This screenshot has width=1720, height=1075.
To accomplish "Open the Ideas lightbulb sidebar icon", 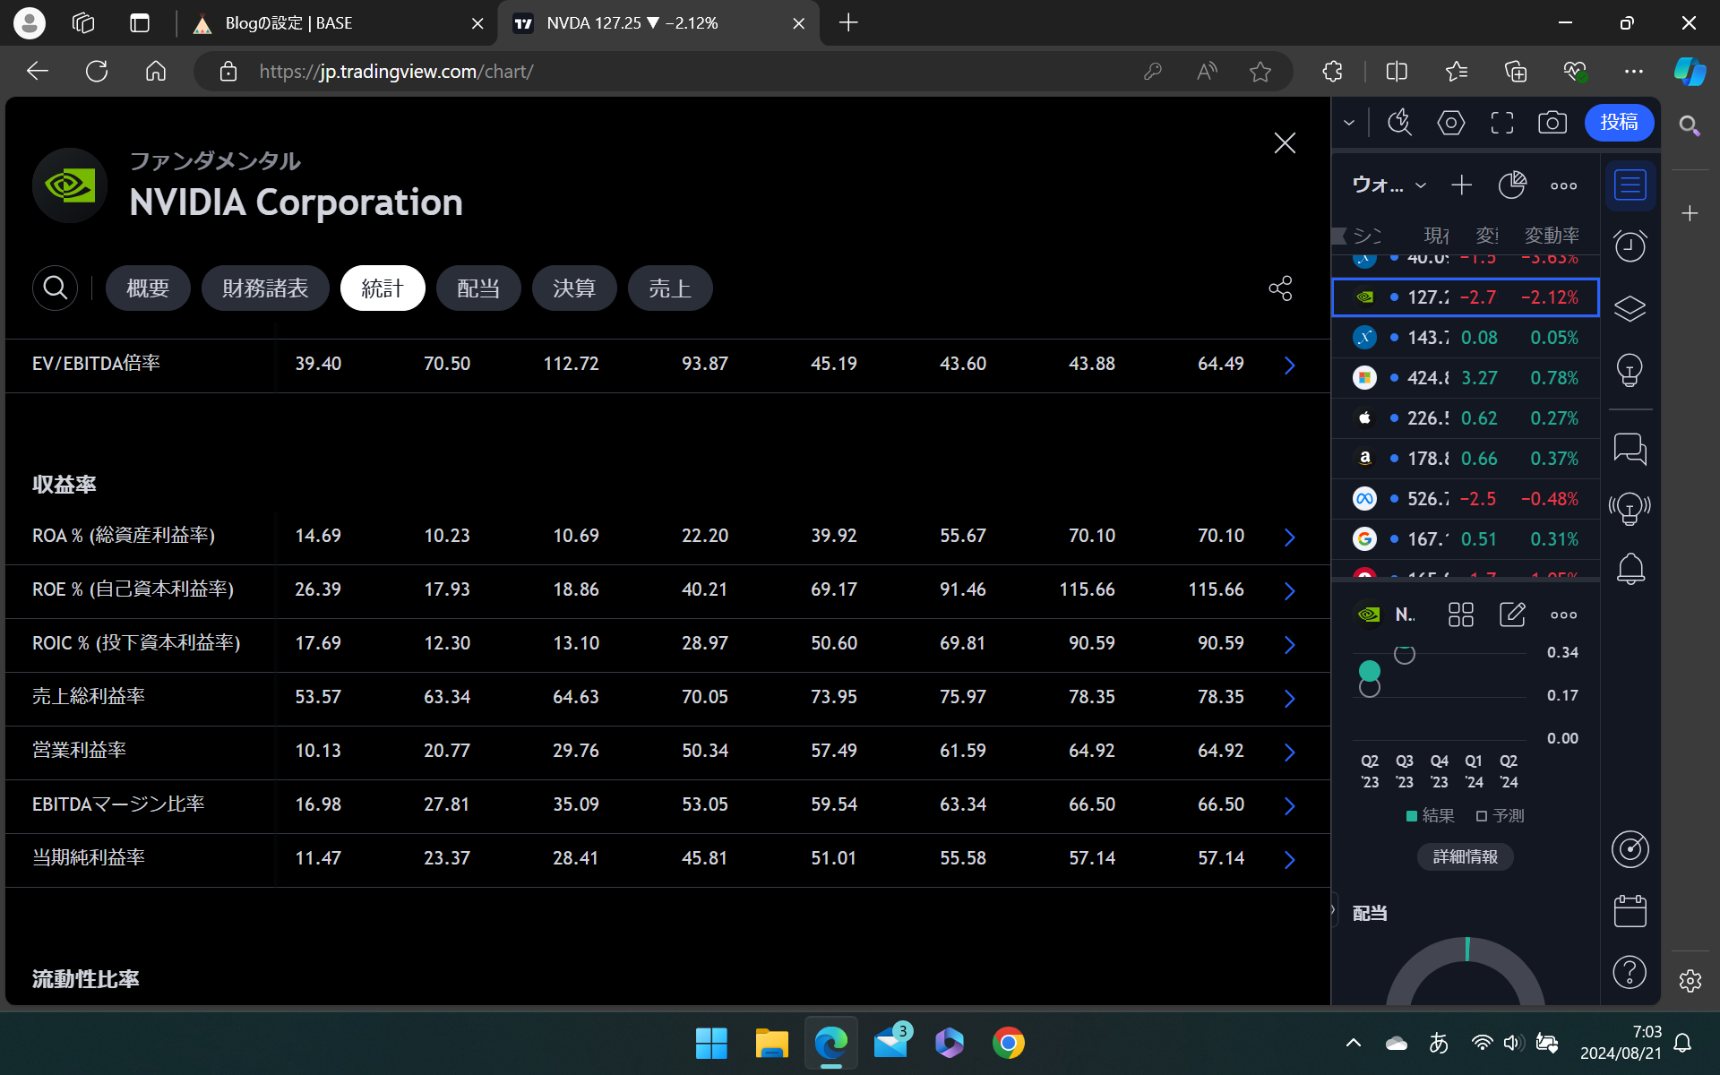I will pyautogui.click(x=1630, y=369).
